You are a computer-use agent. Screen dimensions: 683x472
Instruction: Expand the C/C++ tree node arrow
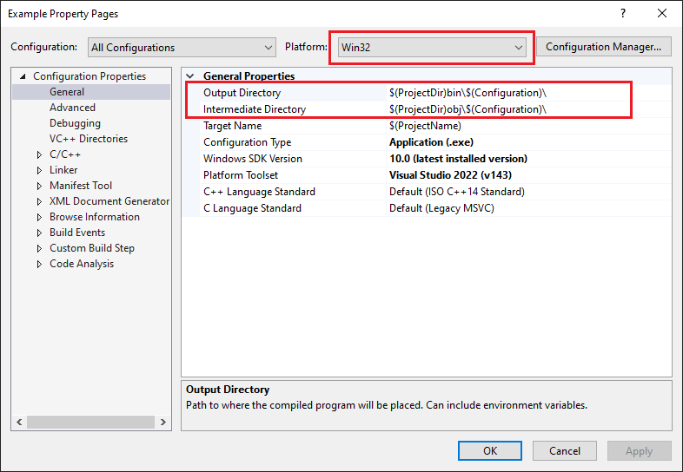[x=39, y=154]
